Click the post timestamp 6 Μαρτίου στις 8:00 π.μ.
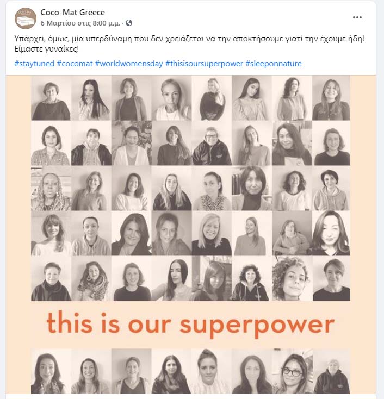 pos(80,23)
